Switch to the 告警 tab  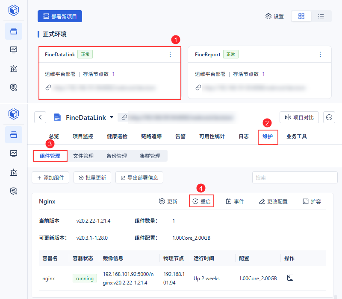click(x=180, y=136)
